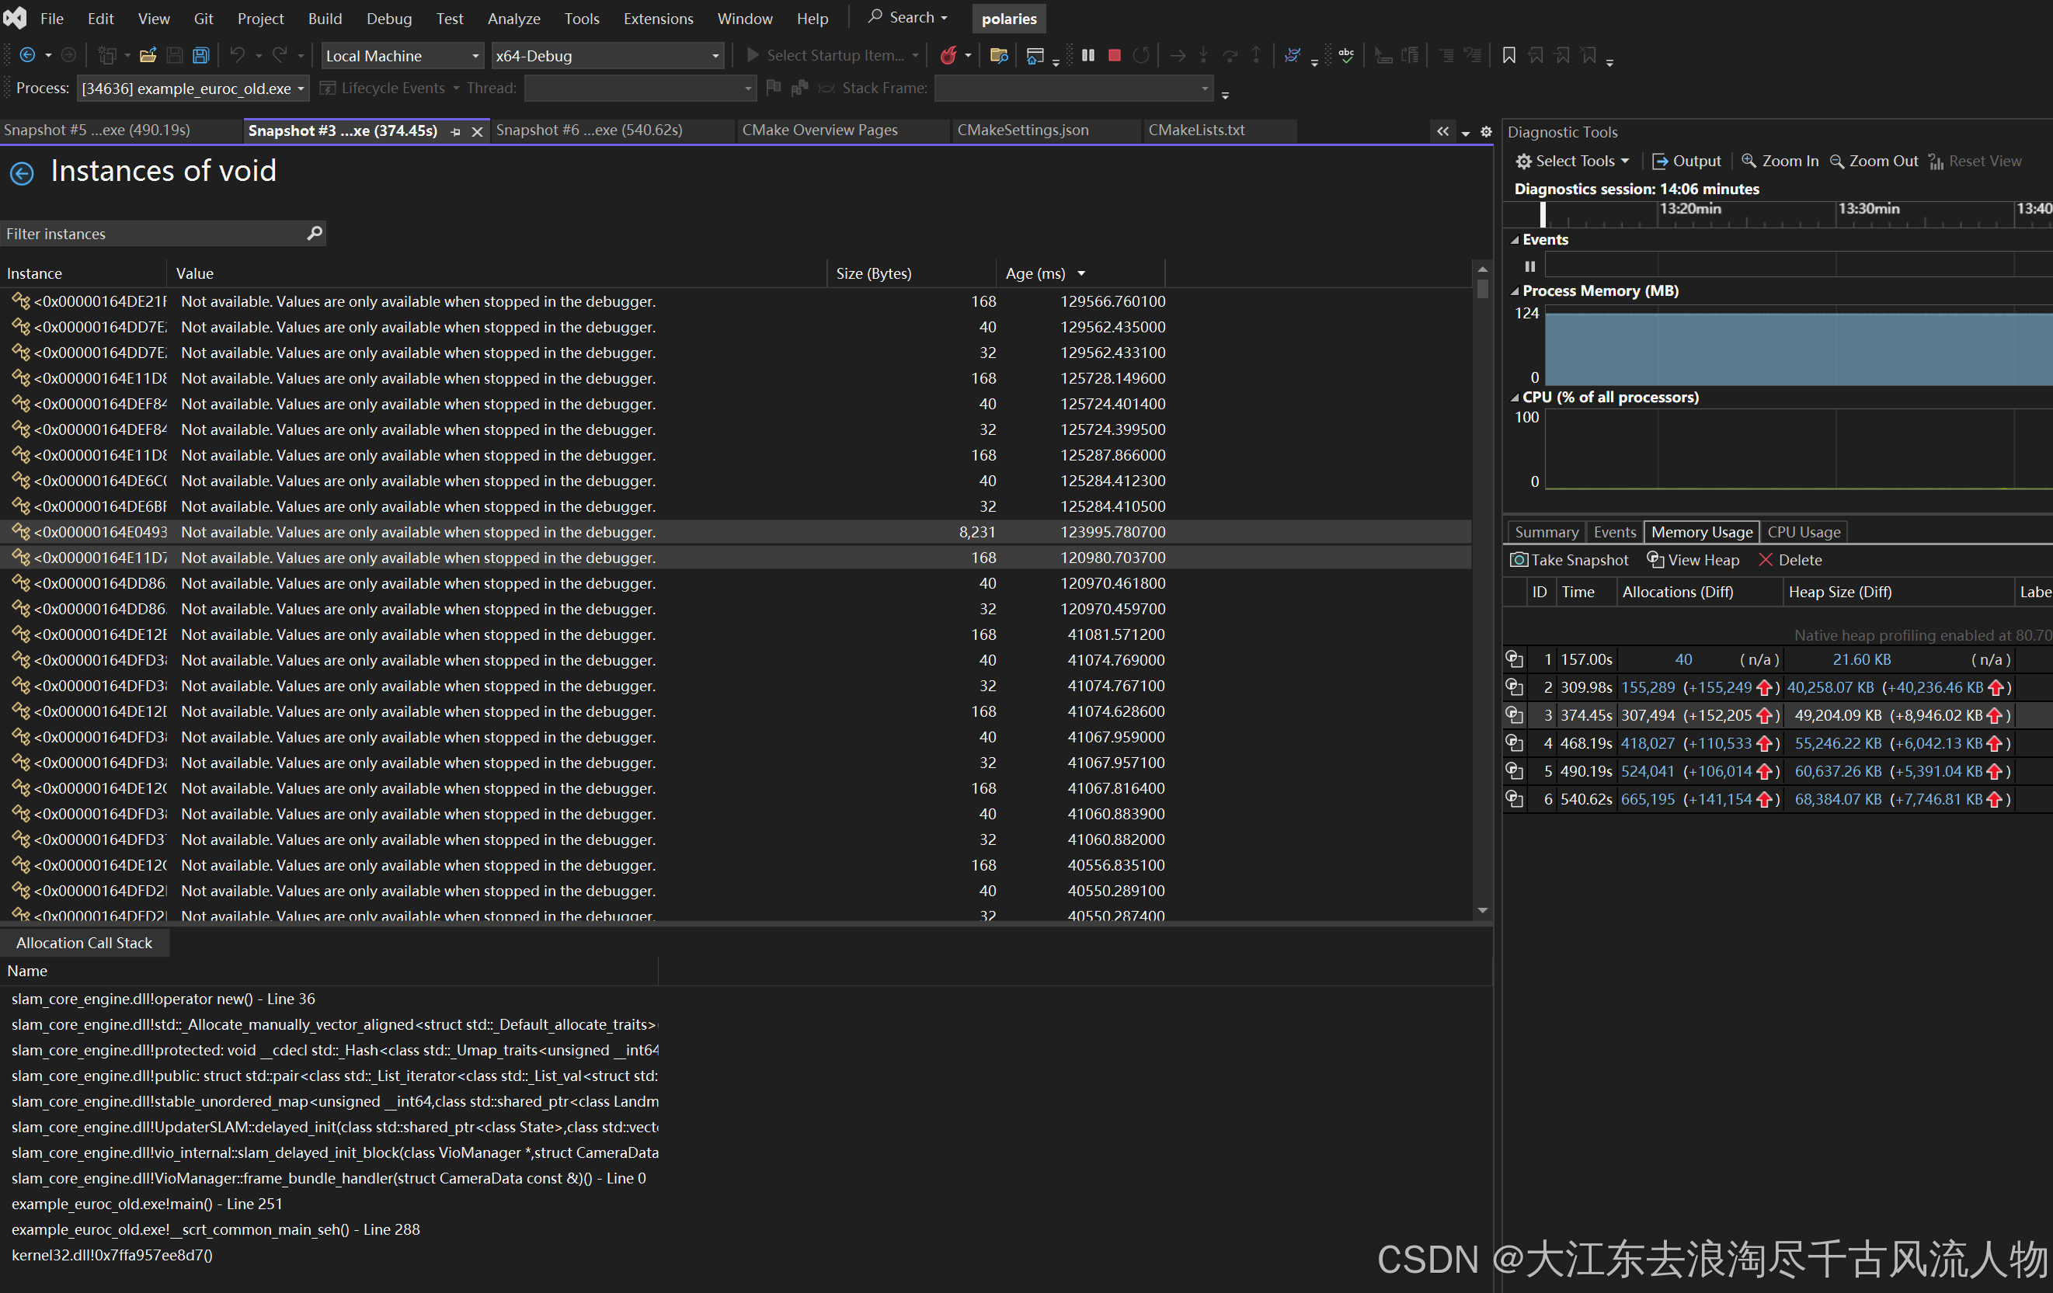
Task: Click the Open File folder icon
Action: tap(148, 55)
